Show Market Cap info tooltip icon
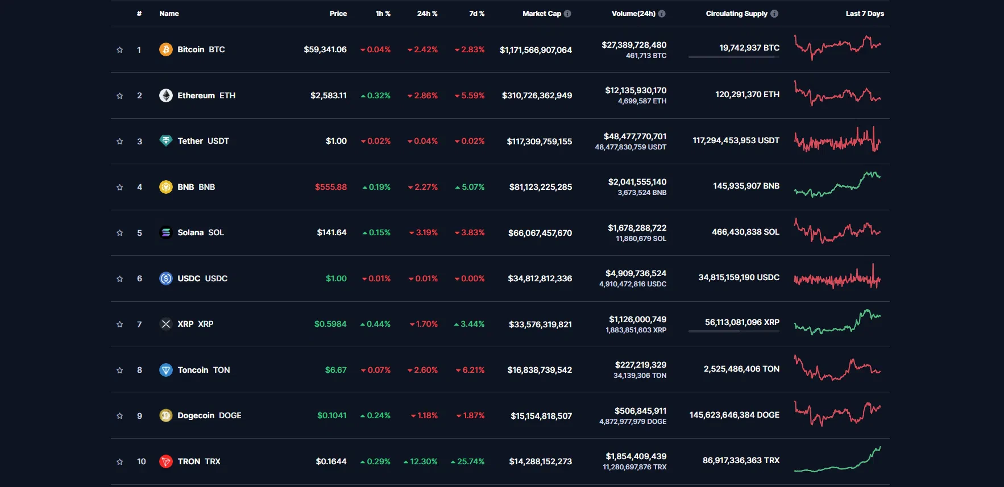 (567, 14)
